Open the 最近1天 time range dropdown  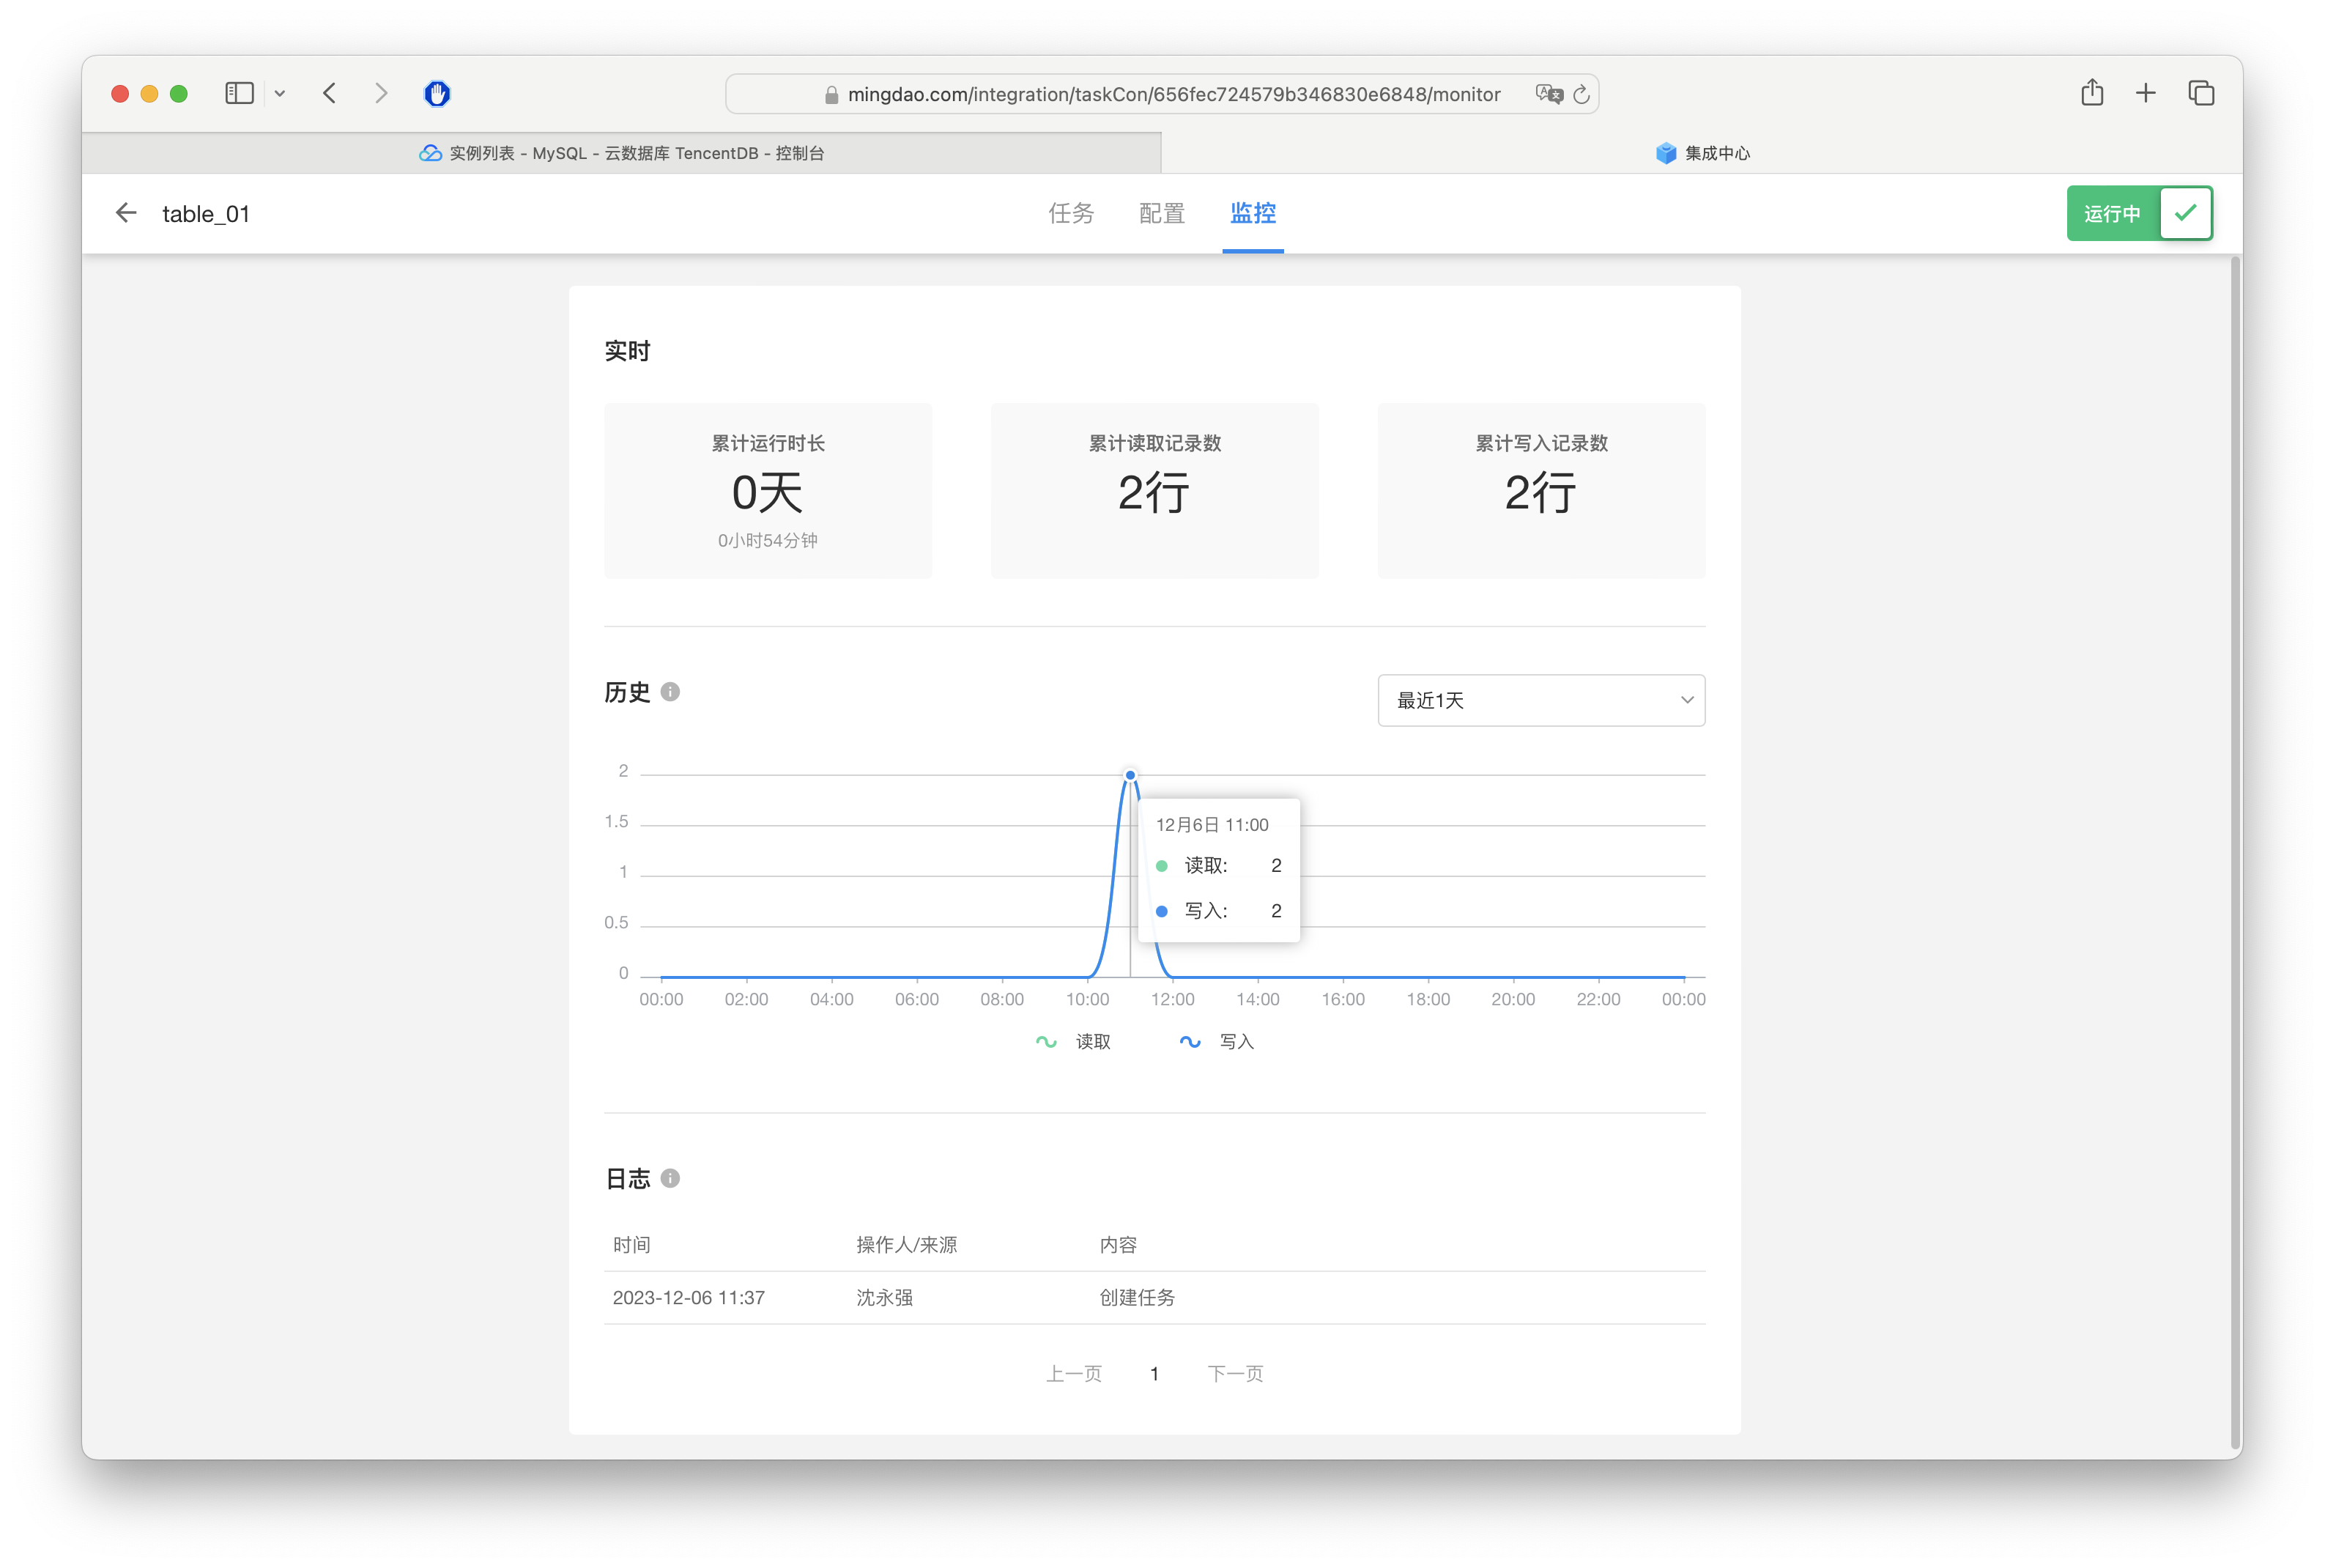1540,700
